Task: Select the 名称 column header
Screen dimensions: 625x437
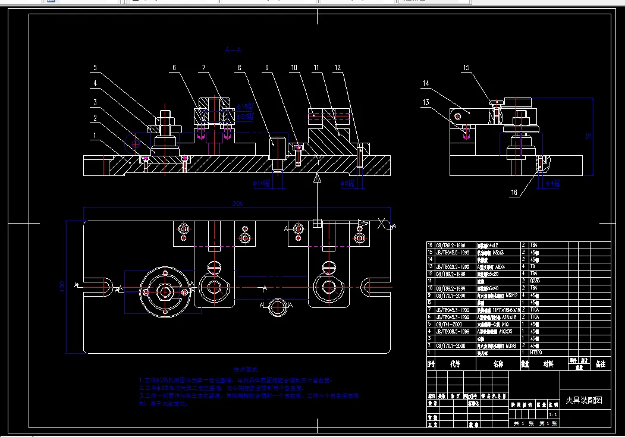Action: tap(498, 364)
